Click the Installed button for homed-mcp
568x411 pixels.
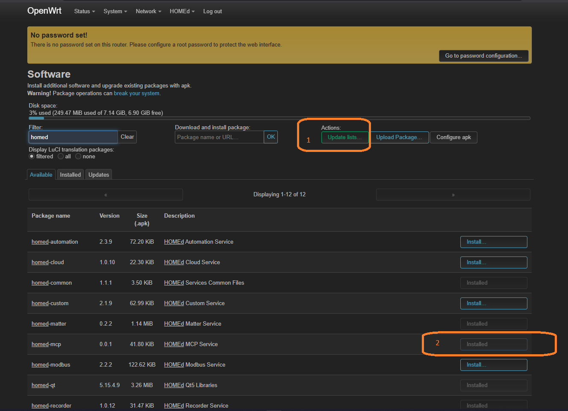click(x=494, y=344)
